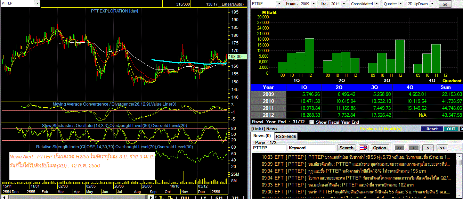This screenshot has height=199, width=463.
Task: Click the news Search button
Action: coord(346,148)
